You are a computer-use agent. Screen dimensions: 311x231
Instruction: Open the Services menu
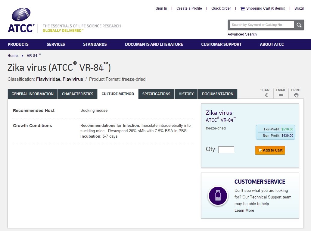(56, 45)
